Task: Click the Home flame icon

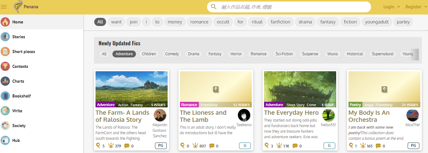Action: pyautogui.click(x=5, y=22)
